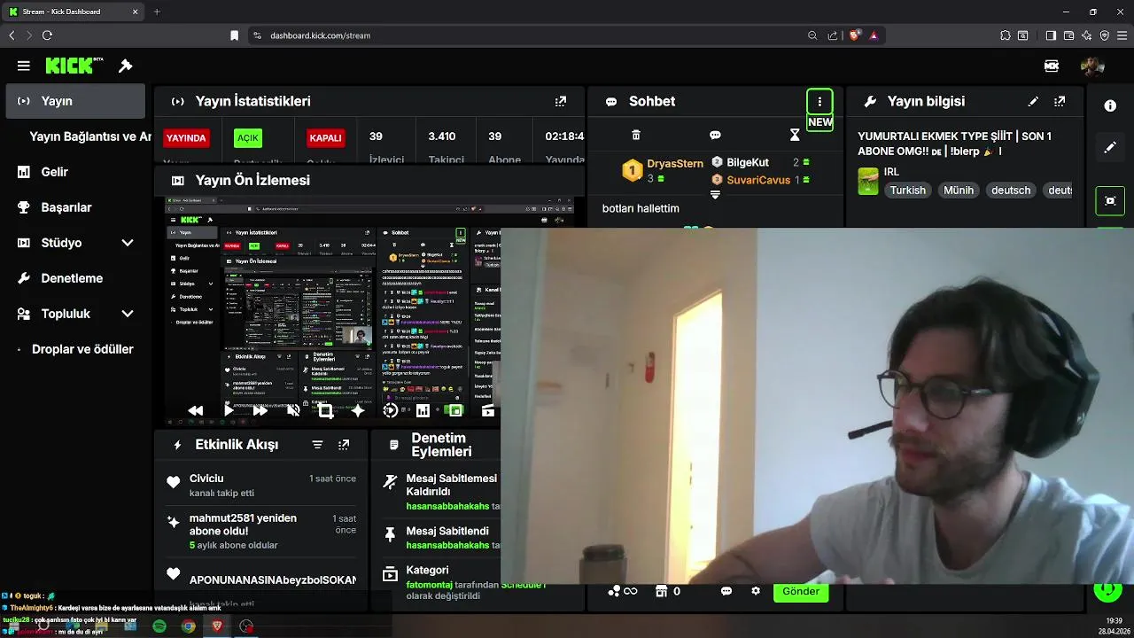Open Spotify from taskbar

[x=159, y=626]
